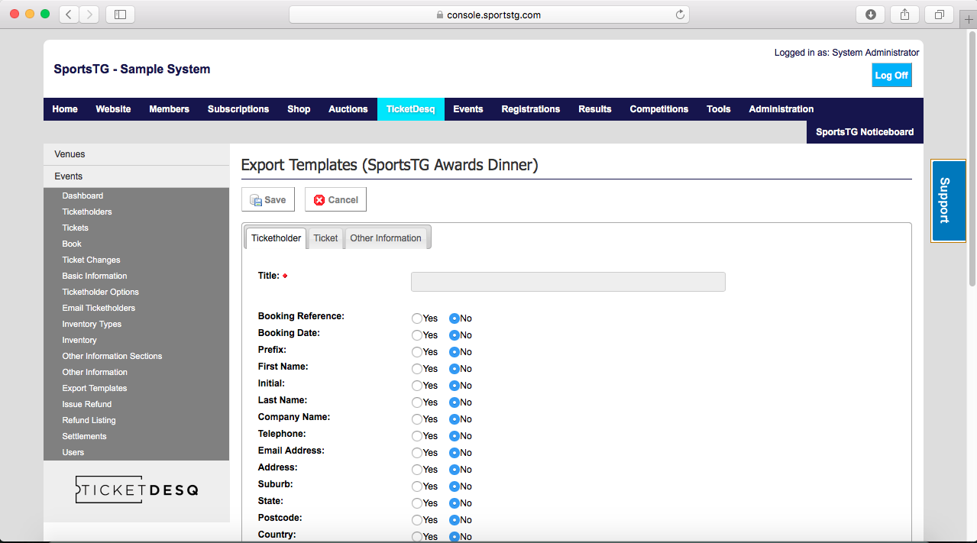Open the Results menu
Viewport: 977px width, 543px height.
[595, 109]
